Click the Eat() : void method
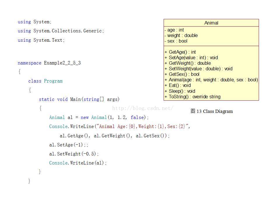The image size is (280, 210). (178, 85)
